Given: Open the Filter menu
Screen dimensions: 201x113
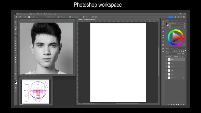Looking at the screenshot, I should point(39,14).
